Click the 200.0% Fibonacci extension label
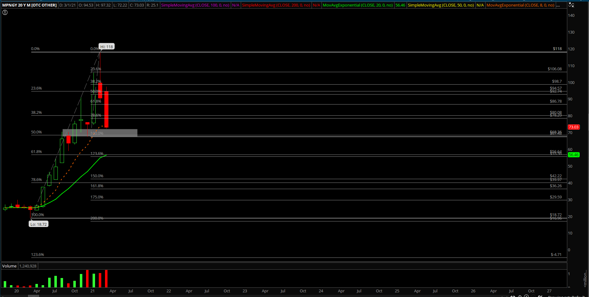 pos(97,218)
